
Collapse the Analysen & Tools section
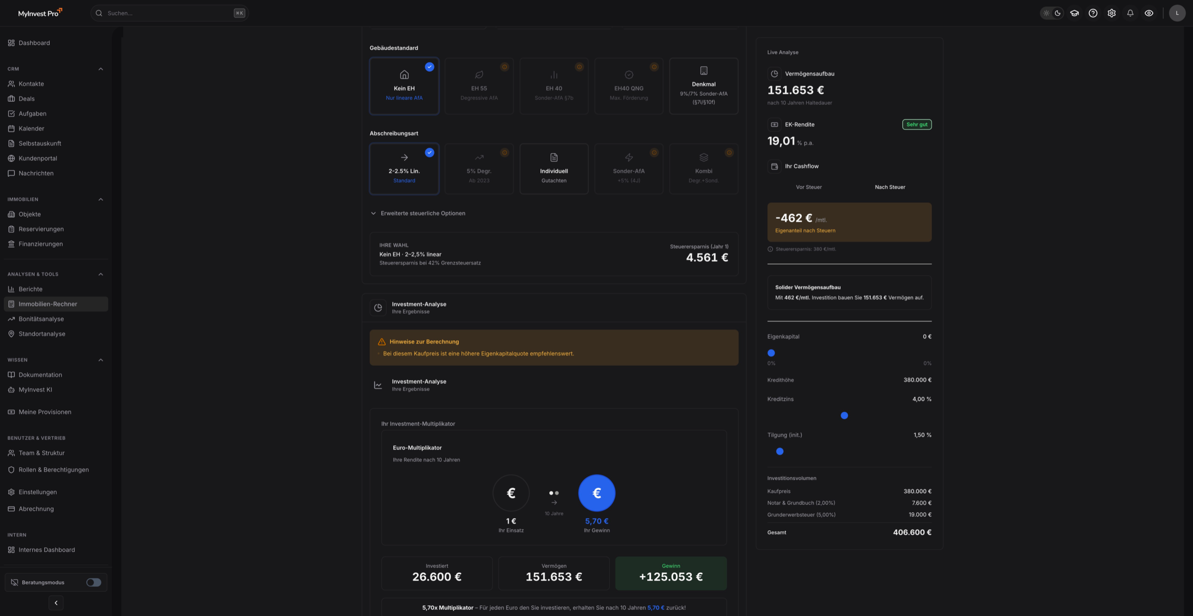tap(101, 274)
